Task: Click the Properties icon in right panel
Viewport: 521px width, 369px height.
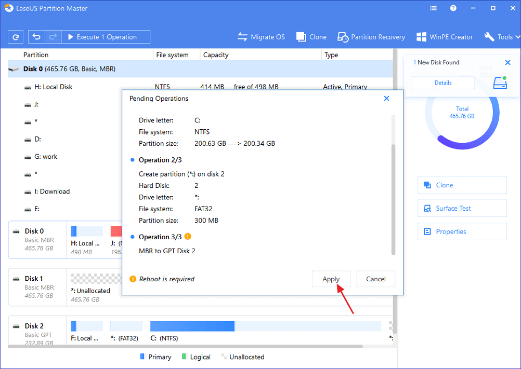Action: pos(427,231)
